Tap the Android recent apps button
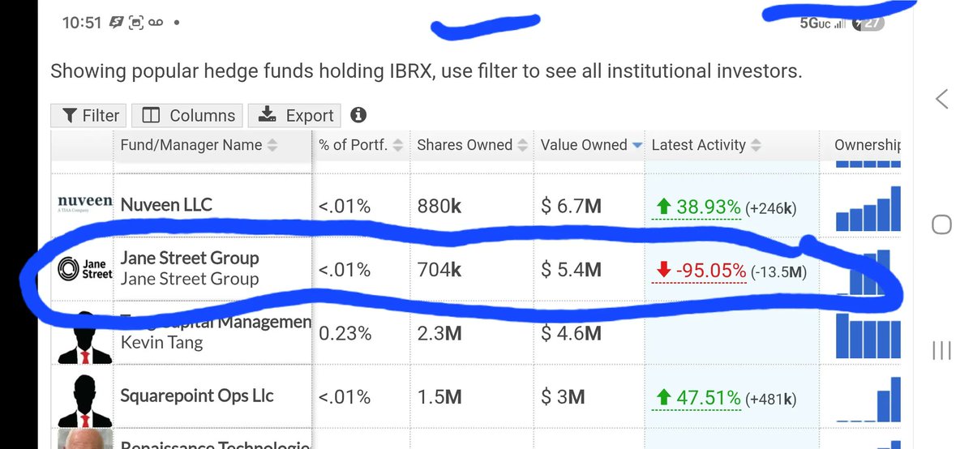 pos(941,350)
